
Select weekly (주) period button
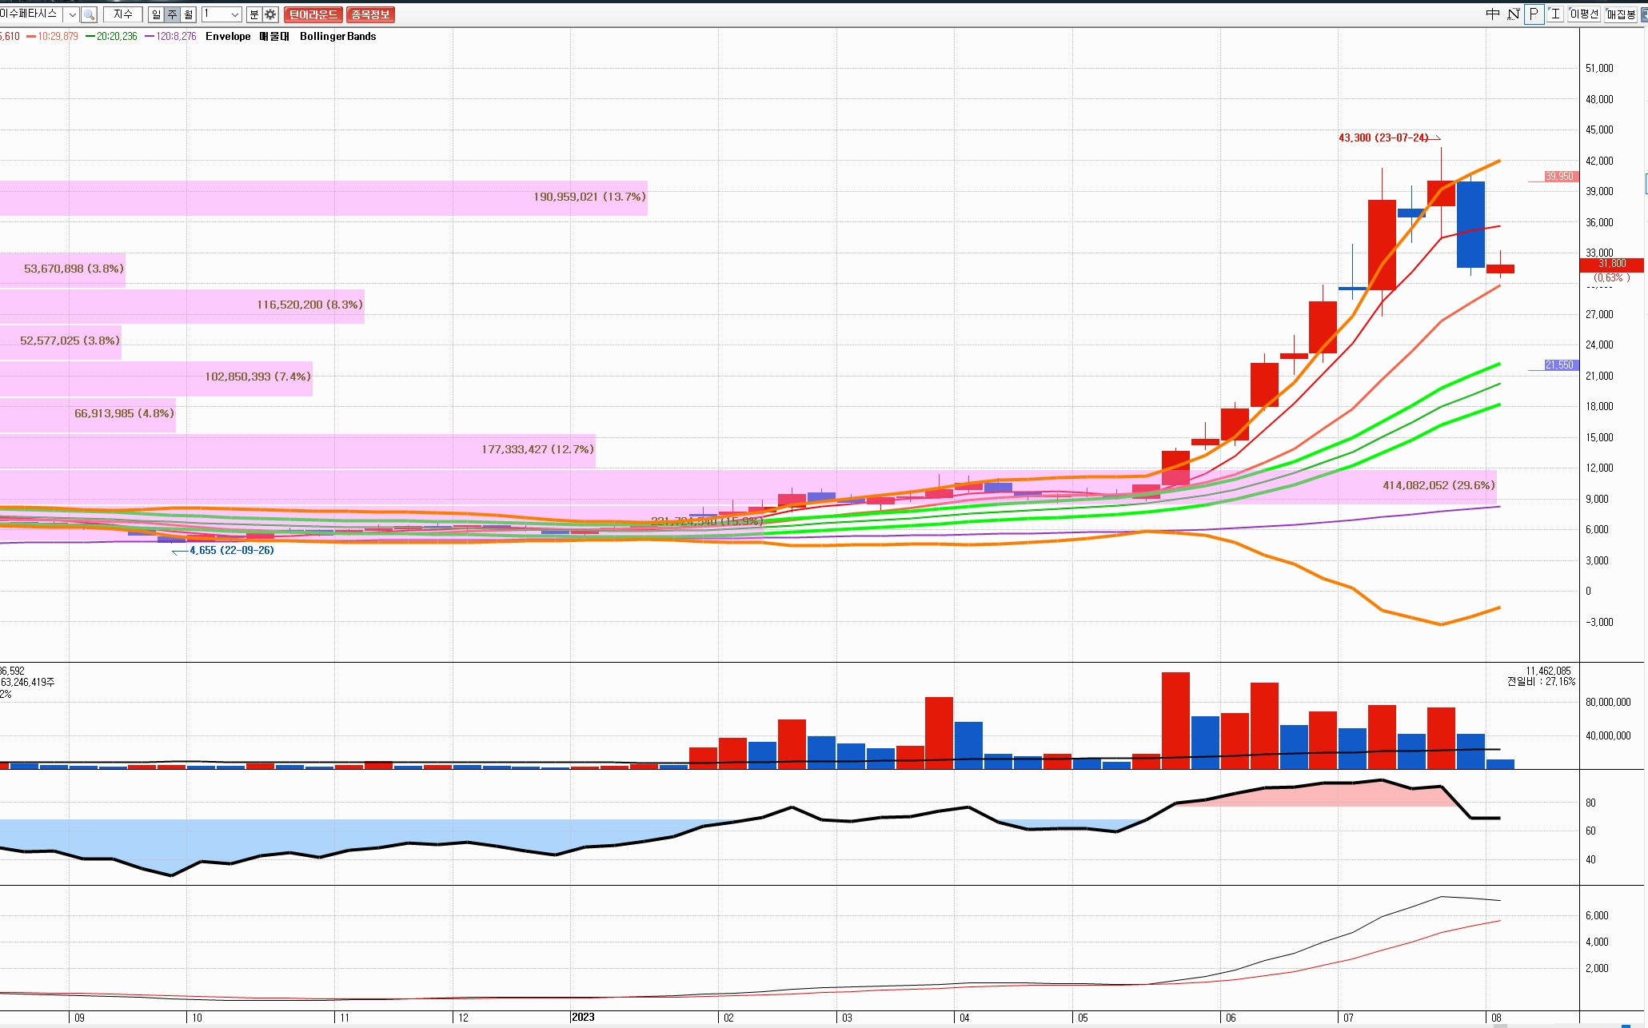172,14
